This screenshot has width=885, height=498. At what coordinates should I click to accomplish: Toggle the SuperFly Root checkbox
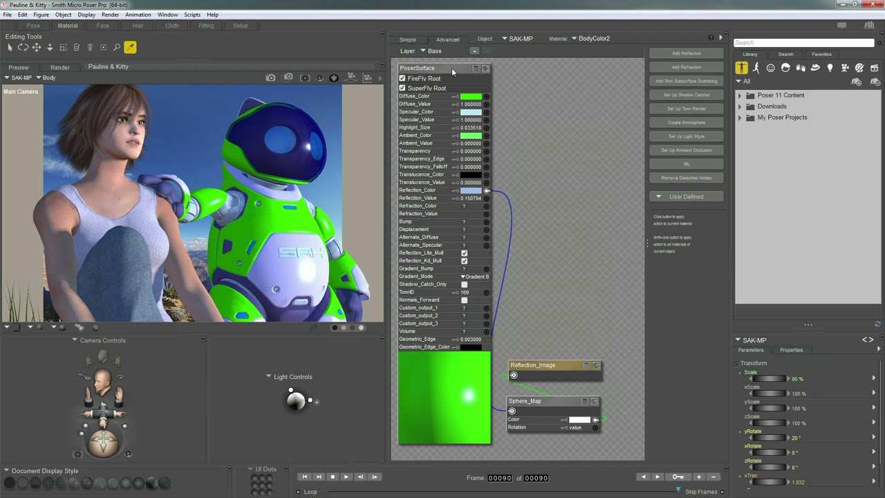coord(402,88)
